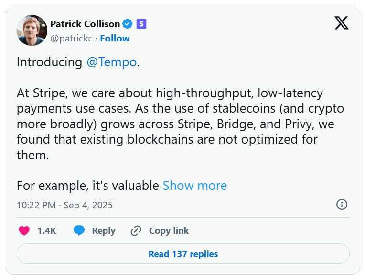Click the X logo in the corner
This screenshot has height=280, width=365.
341,23
